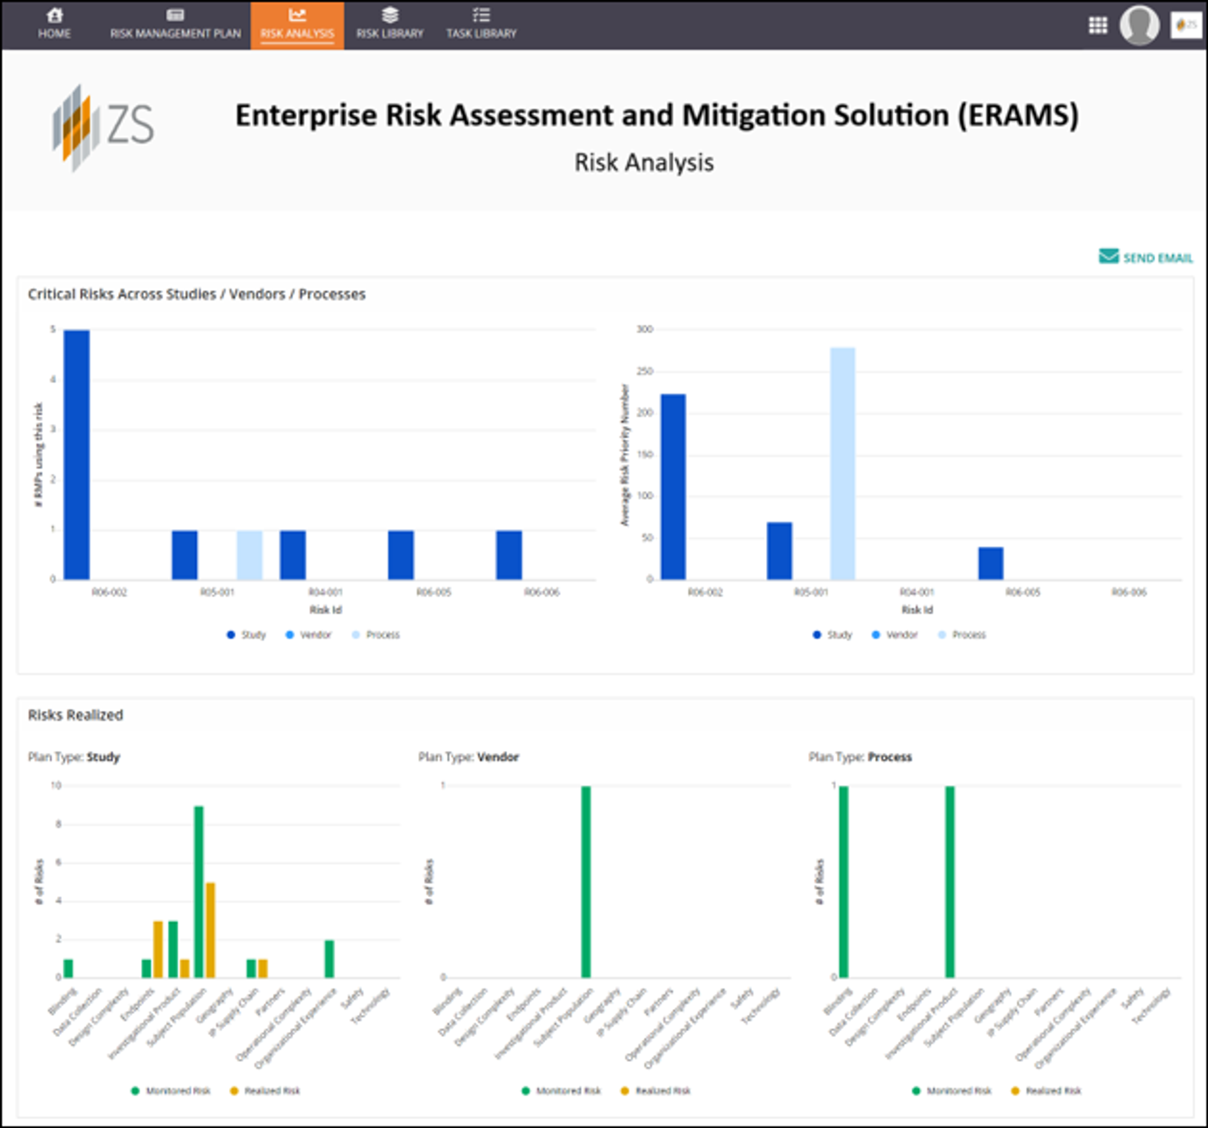Toggle Realized Risk in Study chart legend
1208x1128 pixels.
point(265,1091)
